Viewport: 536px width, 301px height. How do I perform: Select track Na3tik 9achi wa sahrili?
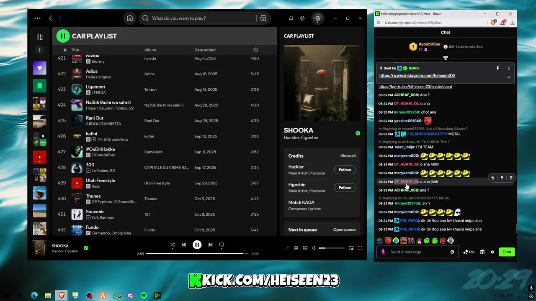(x=164, y=105)
